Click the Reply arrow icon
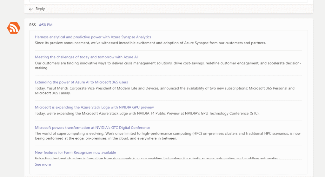The image size is (325, 177). (31, 9)
